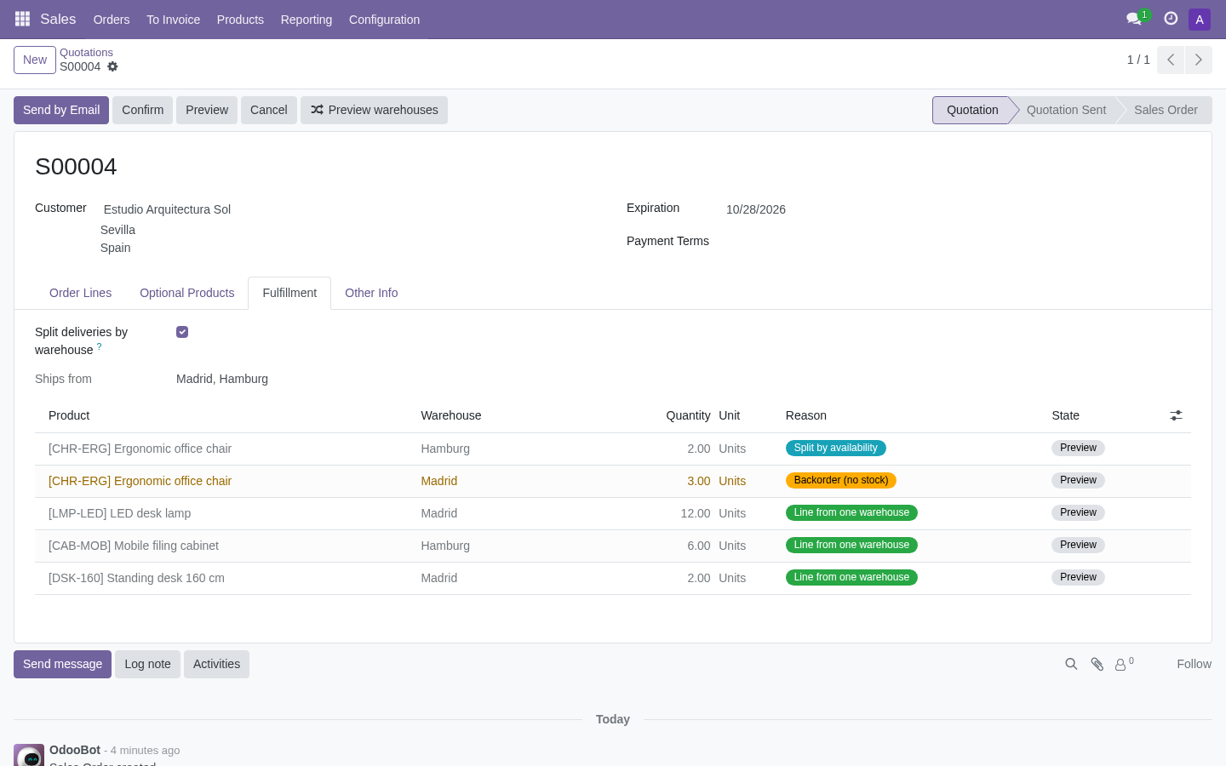Click the Log note button
This screenshot has width=1226, height=766.
pyautogui.click(x=147, y=664)
